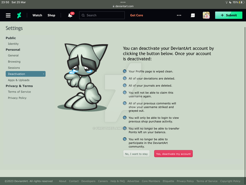Viewport: 246px width, 185px height.
Task: Click the Do Not Disturb moon icon
Action: point(230,2)
